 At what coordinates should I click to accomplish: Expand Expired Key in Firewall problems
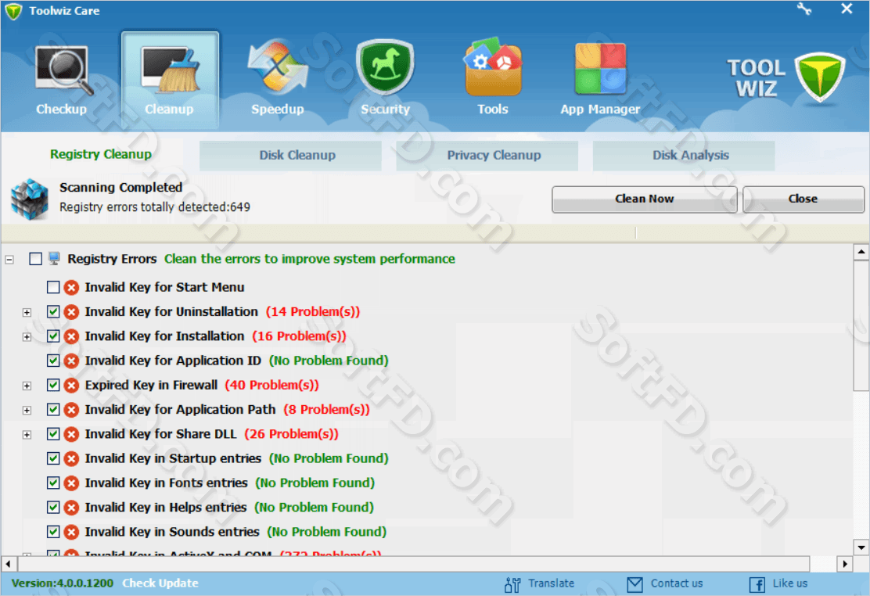point(27,386)
